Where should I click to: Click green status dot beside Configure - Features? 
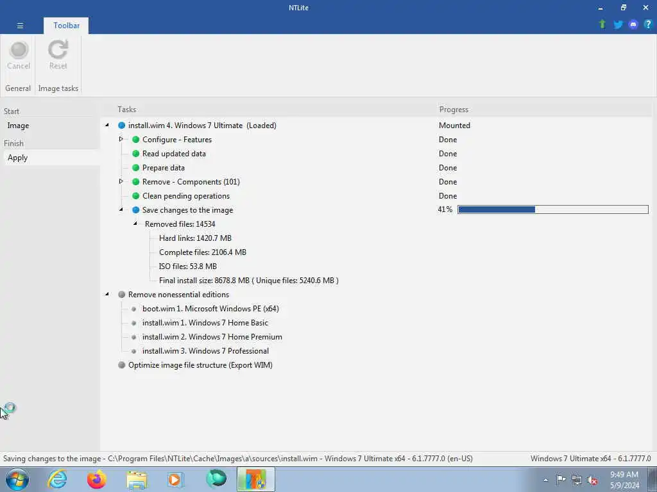pyautogui.click(x=136, y=140)
